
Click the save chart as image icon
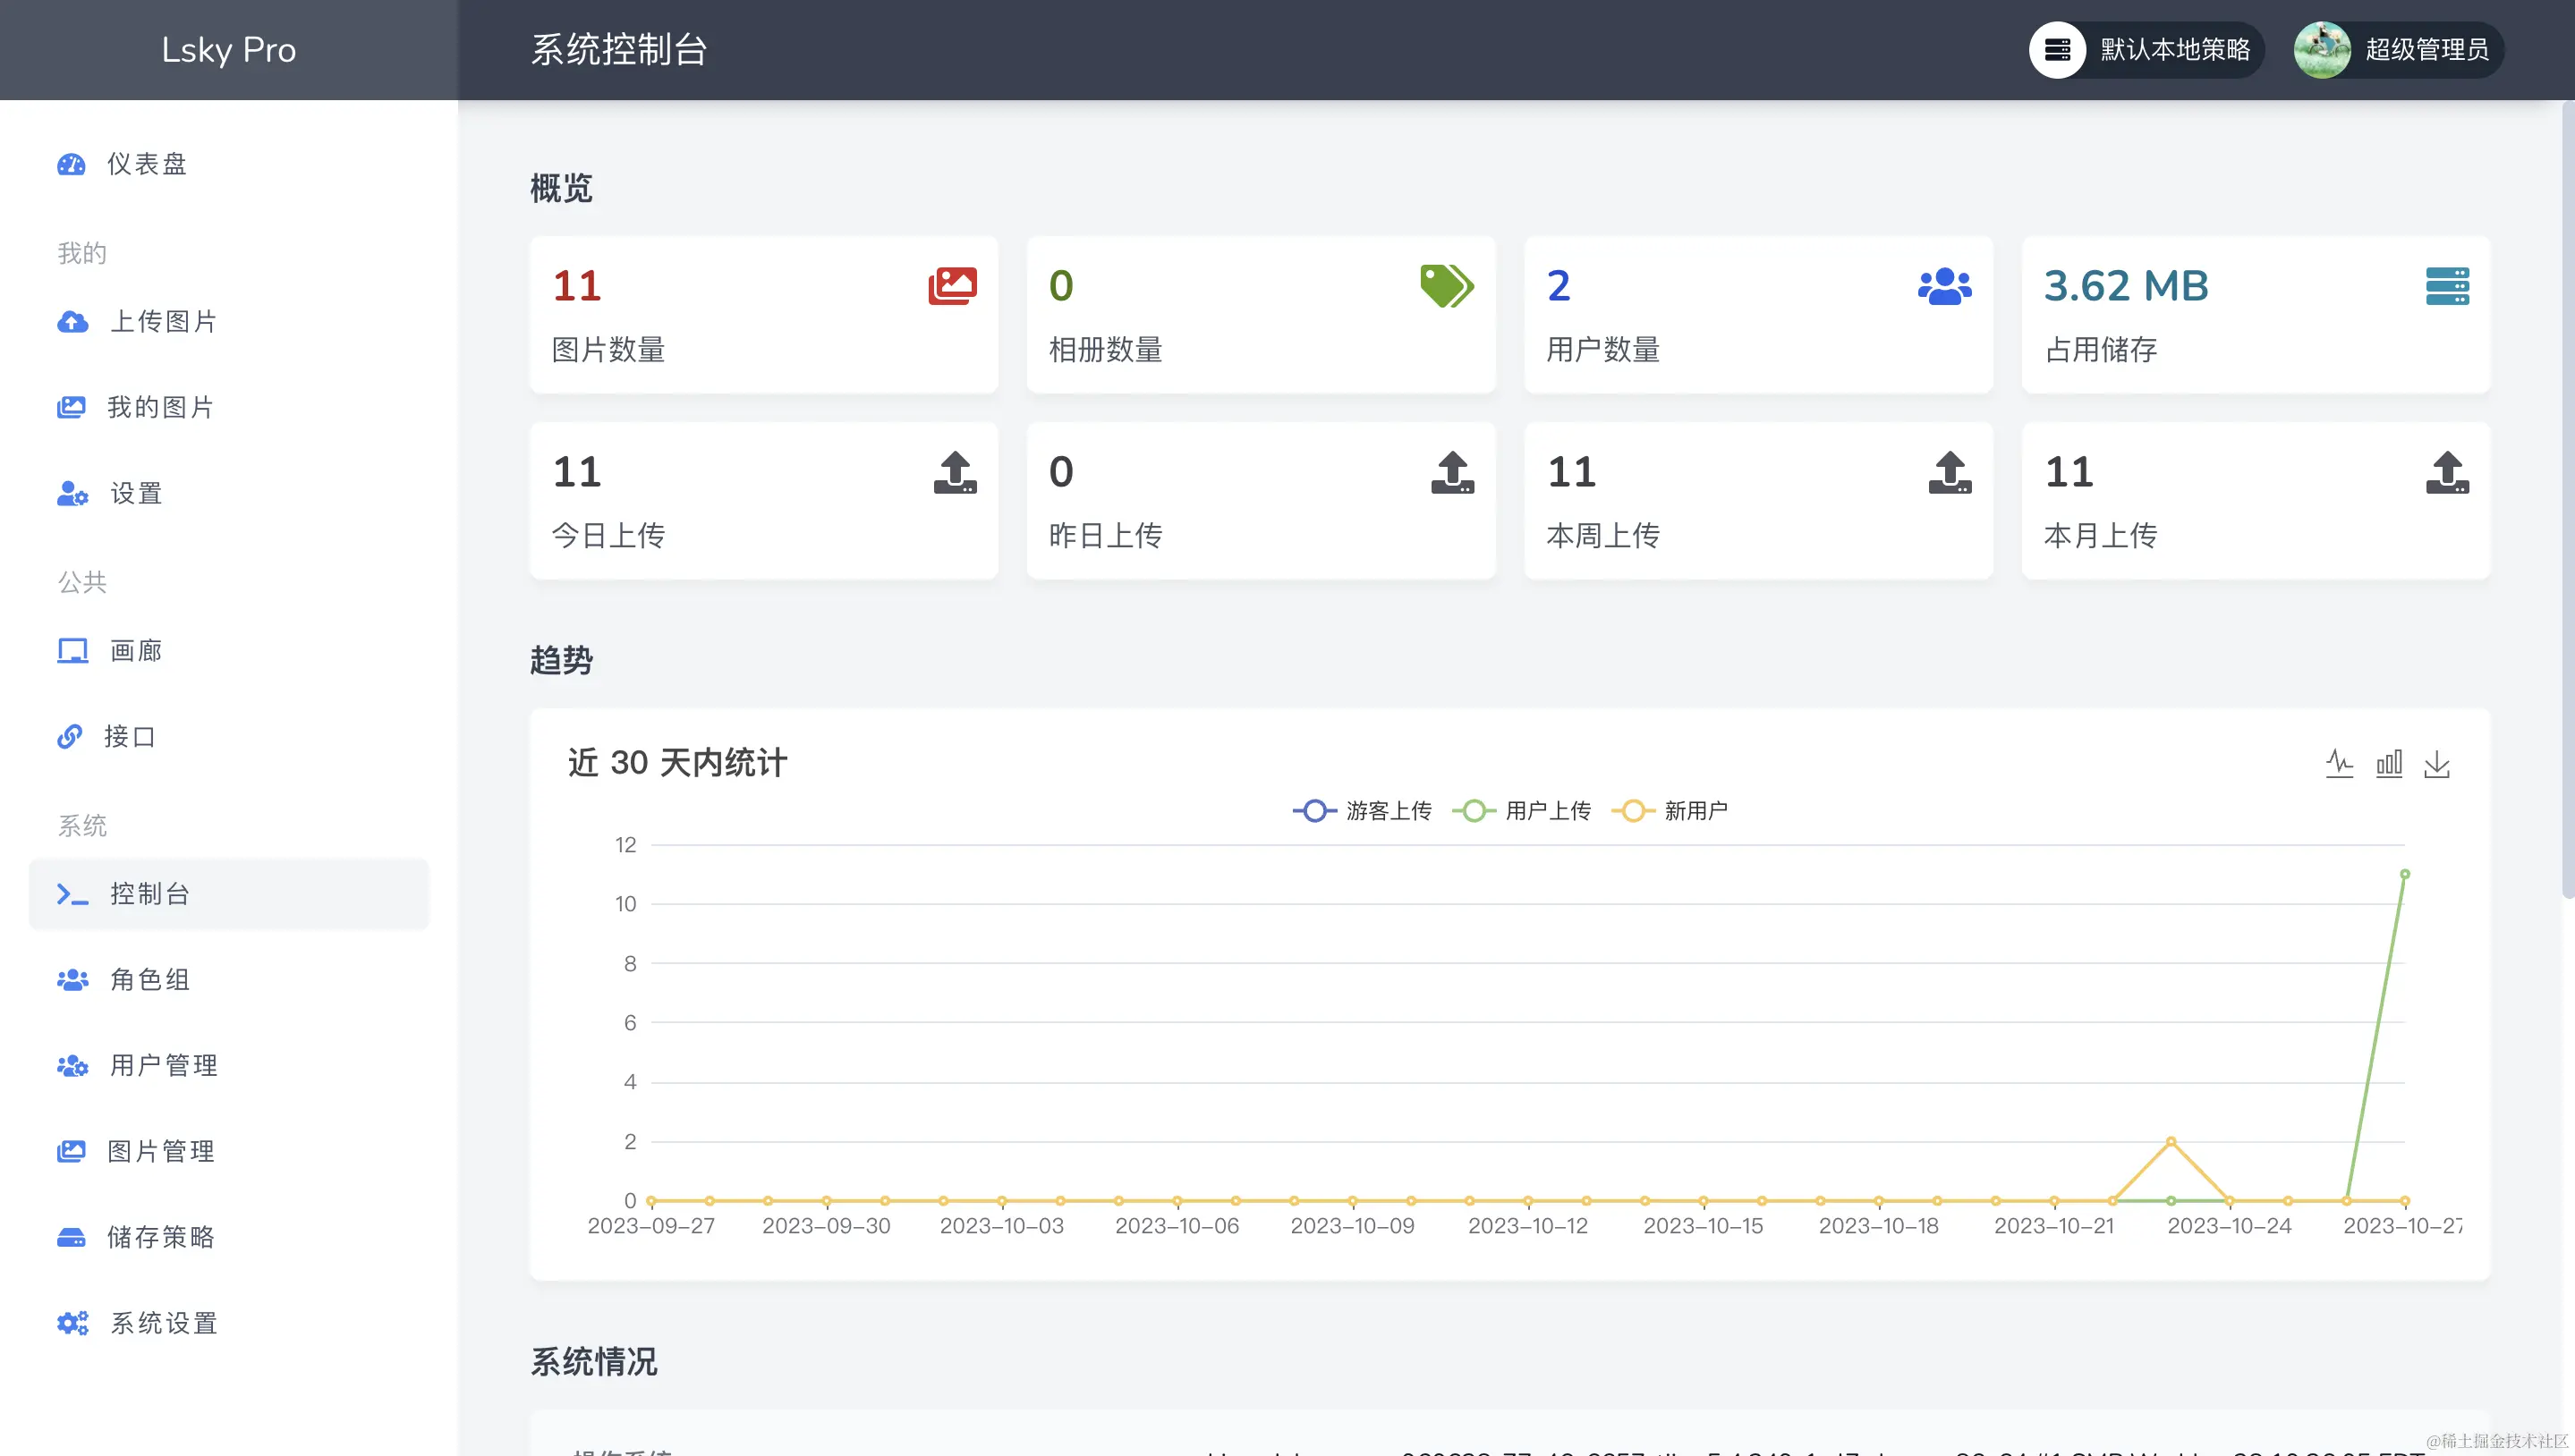click(x=2437, y=764)
